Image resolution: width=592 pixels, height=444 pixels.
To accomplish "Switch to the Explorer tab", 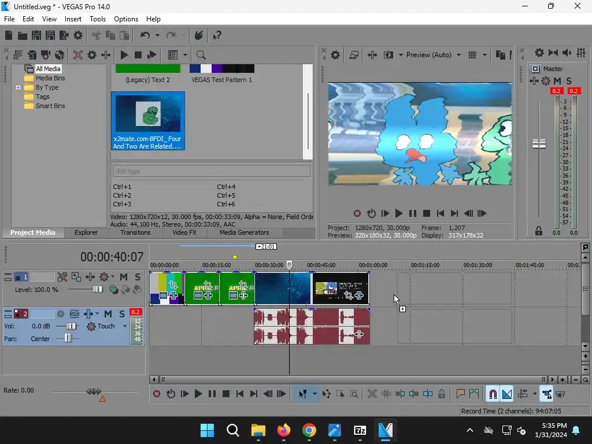I will [x=86, y=232].
